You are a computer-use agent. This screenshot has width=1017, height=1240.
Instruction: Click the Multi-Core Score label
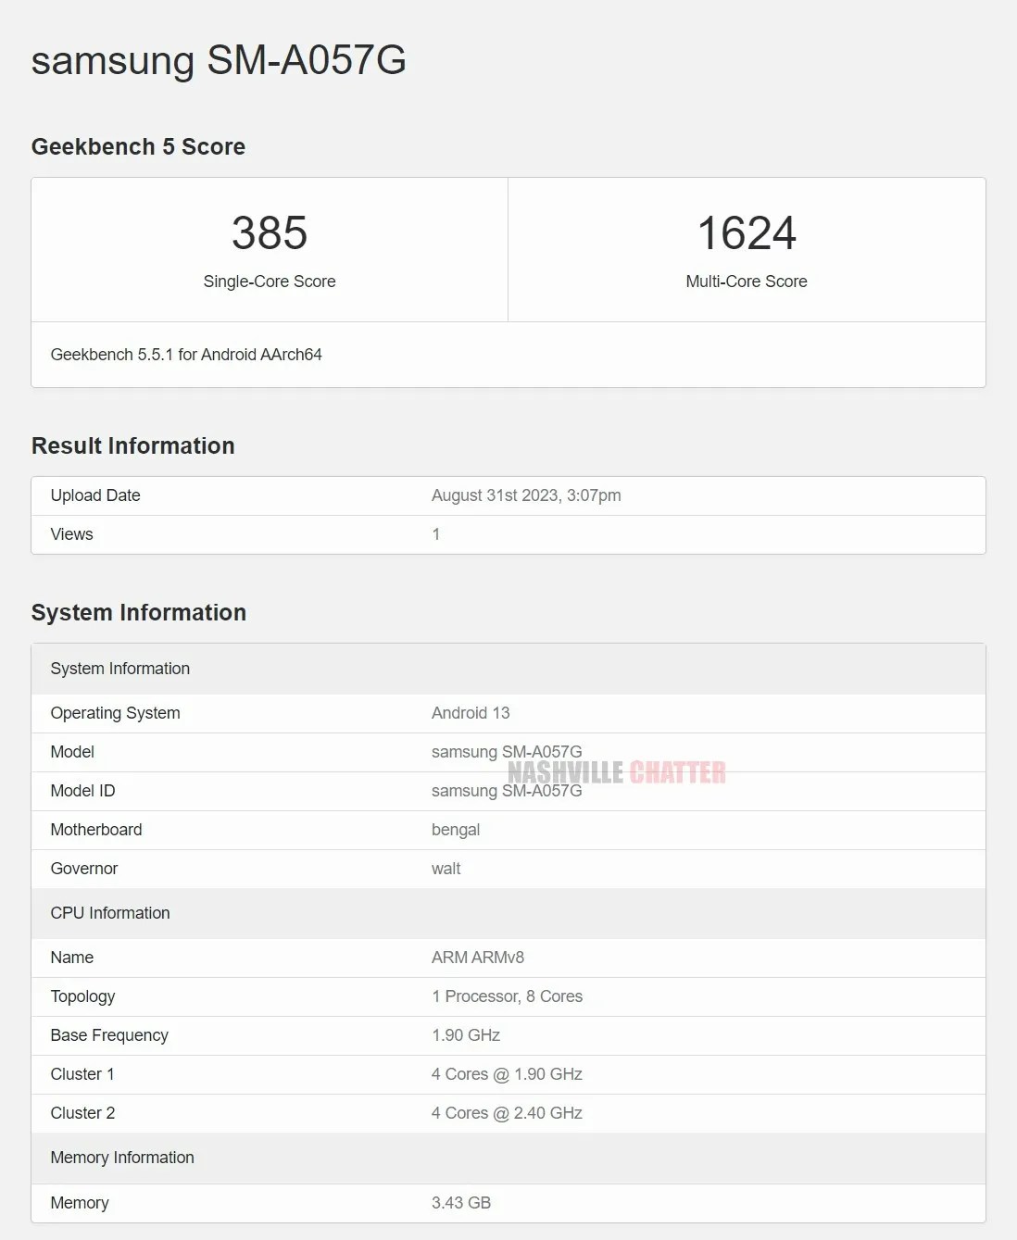tap(747, 282)
